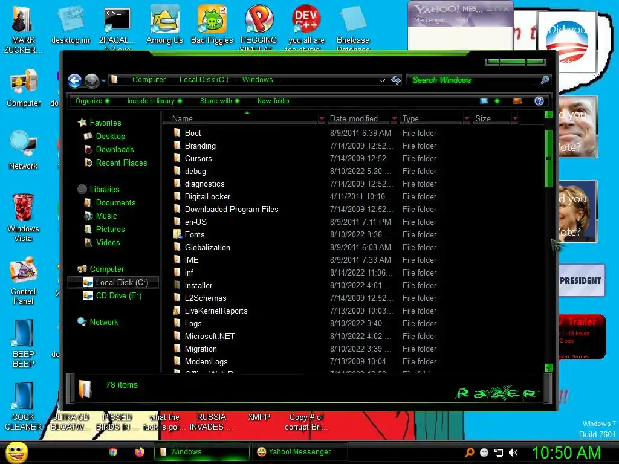Open the network tray icon
The width and height of the screenshot is (619, 464).
[499, 453]
